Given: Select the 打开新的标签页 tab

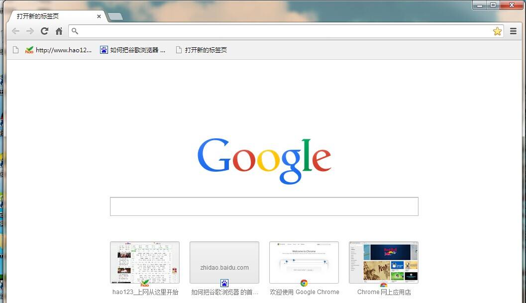Looking at the screenshot, I should tap(57, 16).
